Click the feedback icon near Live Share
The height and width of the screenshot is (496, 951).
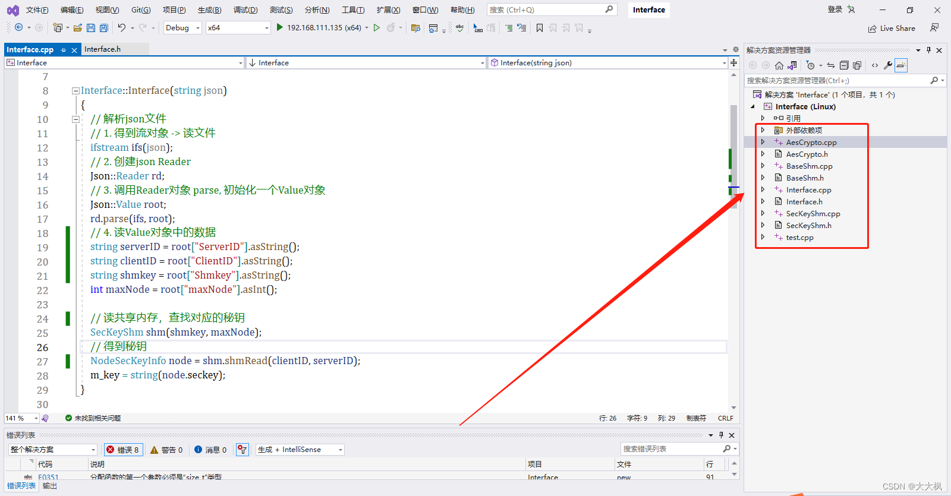click(x=934, y=28)
